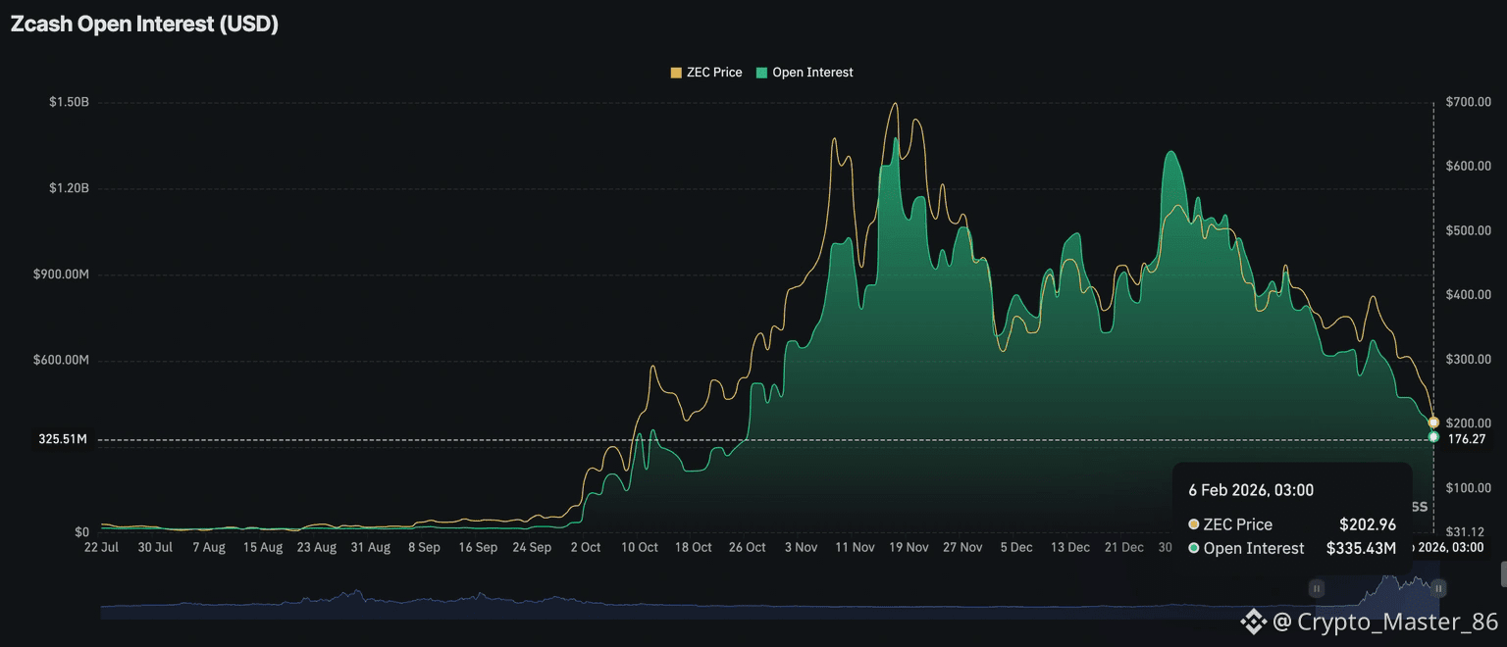This screenshot has width=1507, height=647.
Task: Click the Zcash Open Interest (USD) title
Action: pos(144,25)
